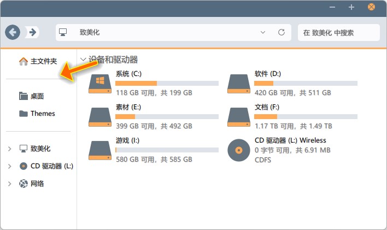
Task: Click the refresh button in address bar
Action: point(282,32)
